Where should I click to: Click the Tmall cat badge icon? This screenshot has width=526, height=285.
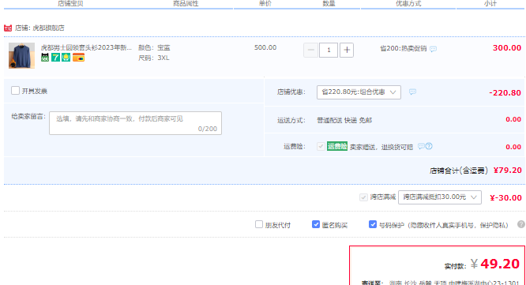(45, 58)
